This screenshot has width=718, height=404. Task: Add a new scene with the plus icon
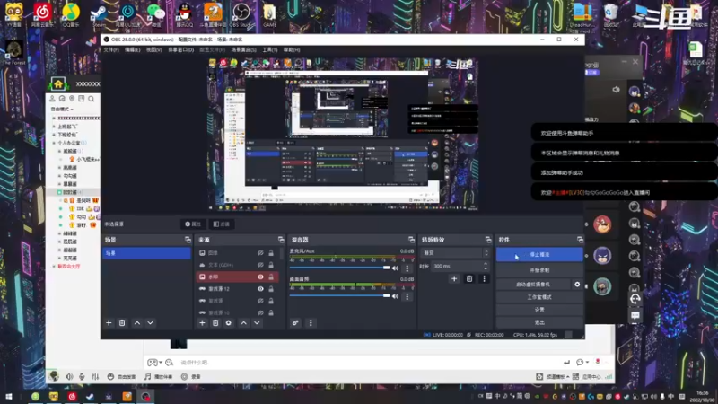coord(109,323)
